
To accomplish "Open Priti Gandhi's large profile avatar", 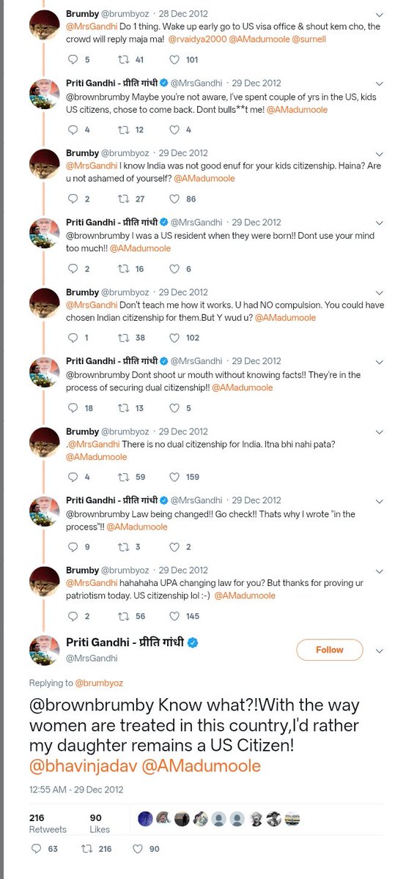I will point(44,650).
